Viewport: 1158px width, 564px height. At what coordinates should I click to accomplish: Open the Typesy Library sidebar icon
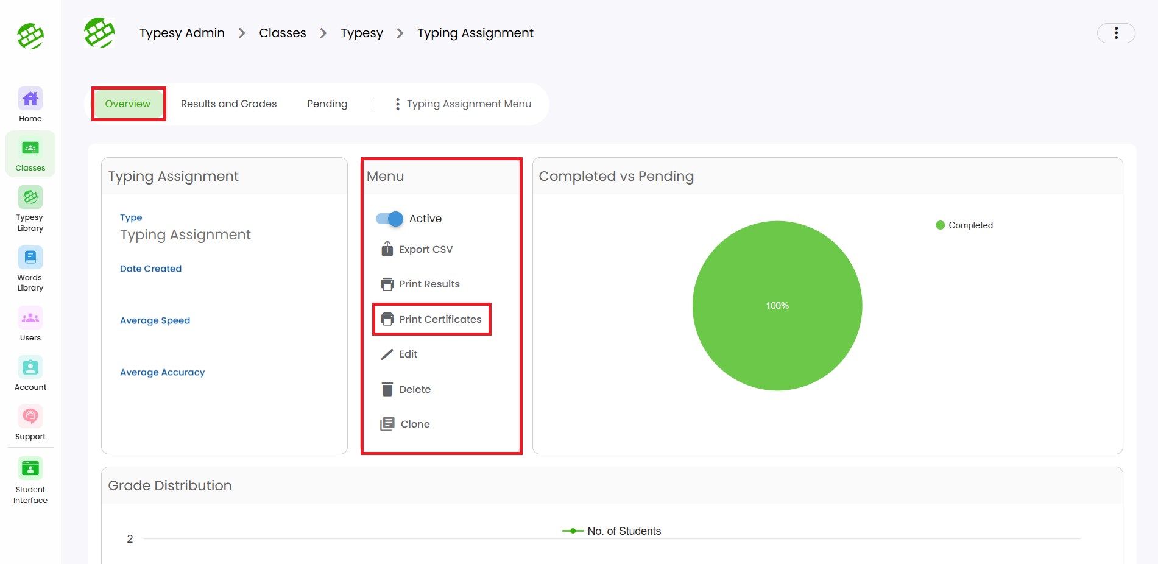point(30,198)
